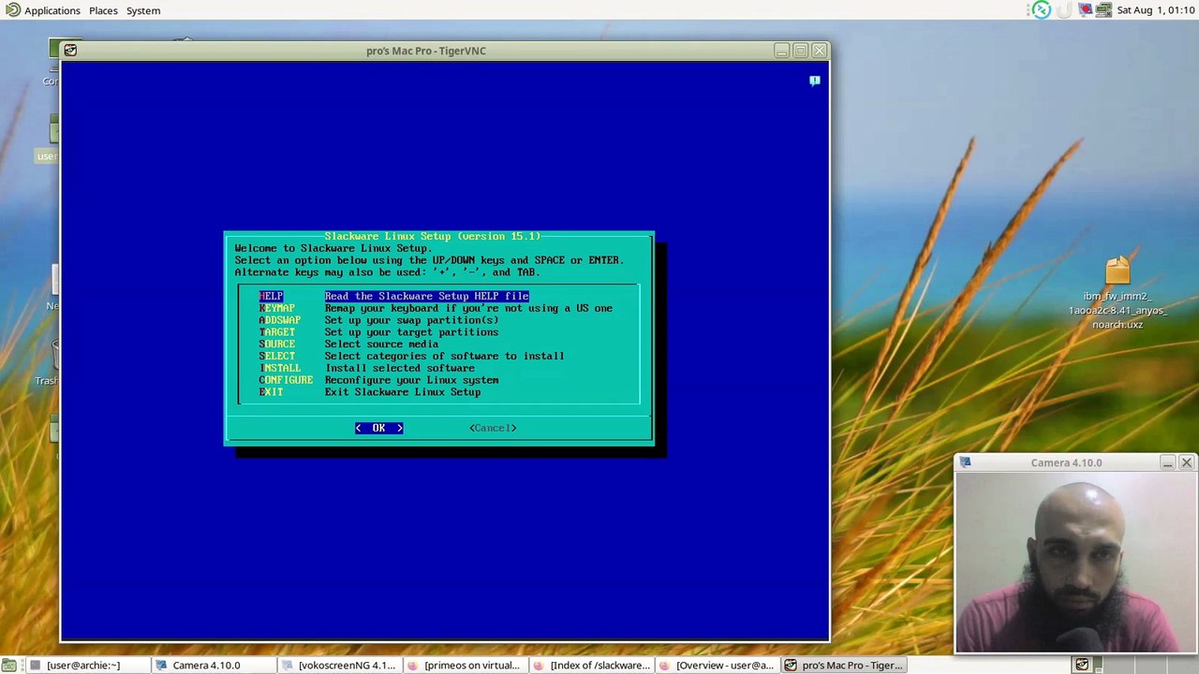Click the screen recorder tray icon
The image size is (1199, 674).
tap(1086, 10)
